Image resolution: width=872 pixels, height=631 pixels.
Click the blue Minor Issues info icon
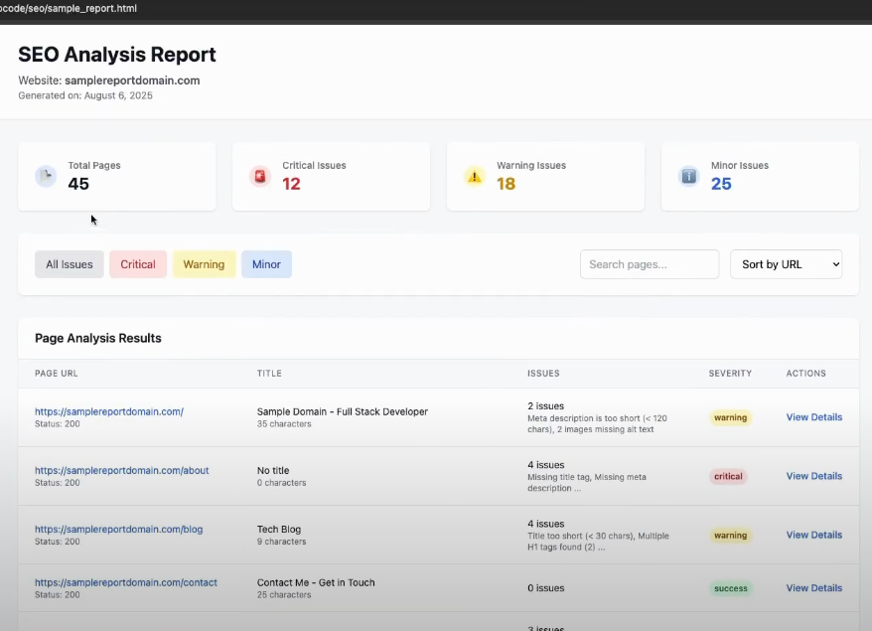689,176
